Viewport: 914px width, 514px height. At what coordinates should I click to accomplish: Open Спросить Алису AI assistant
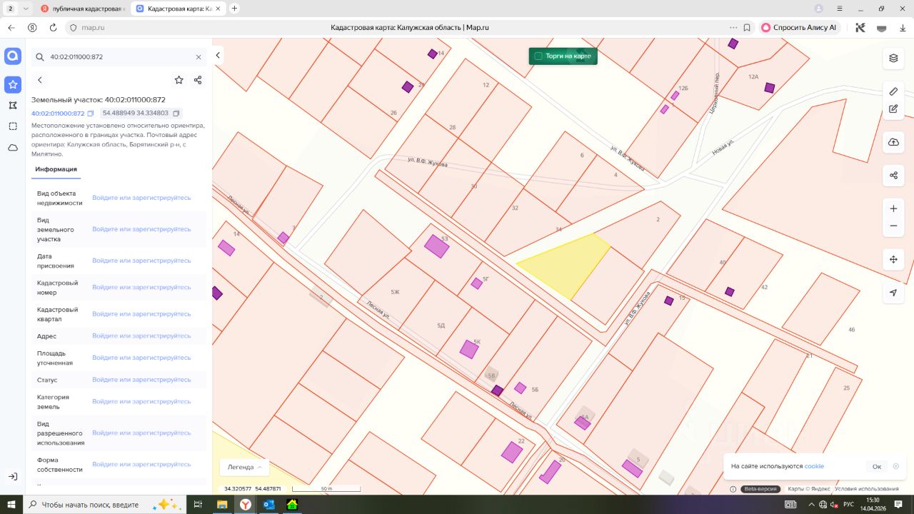tap(798, 27)
